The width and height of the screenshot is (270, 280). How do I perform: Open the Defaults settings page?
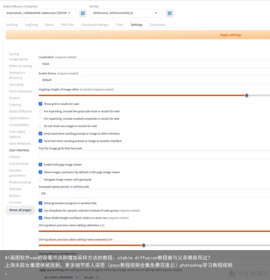click(x=15, y=189)
